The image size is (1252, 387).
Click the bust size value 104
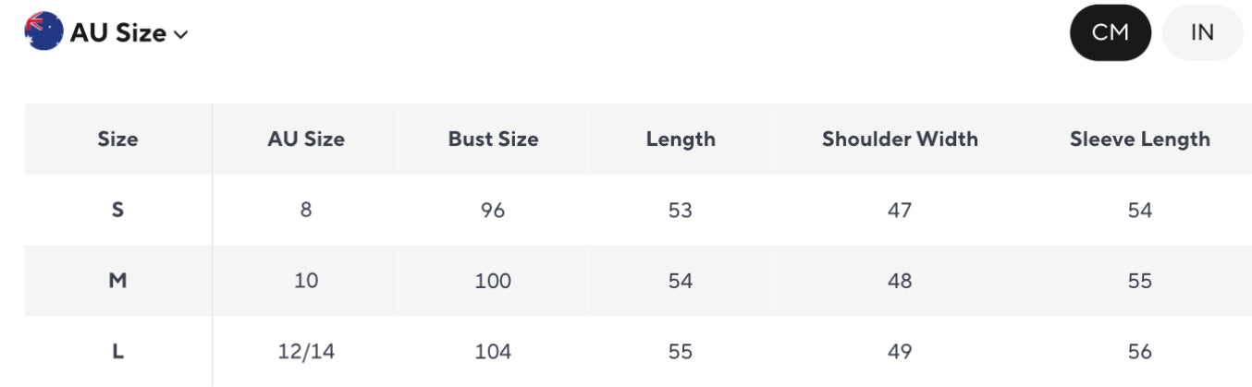coord(493,352)
